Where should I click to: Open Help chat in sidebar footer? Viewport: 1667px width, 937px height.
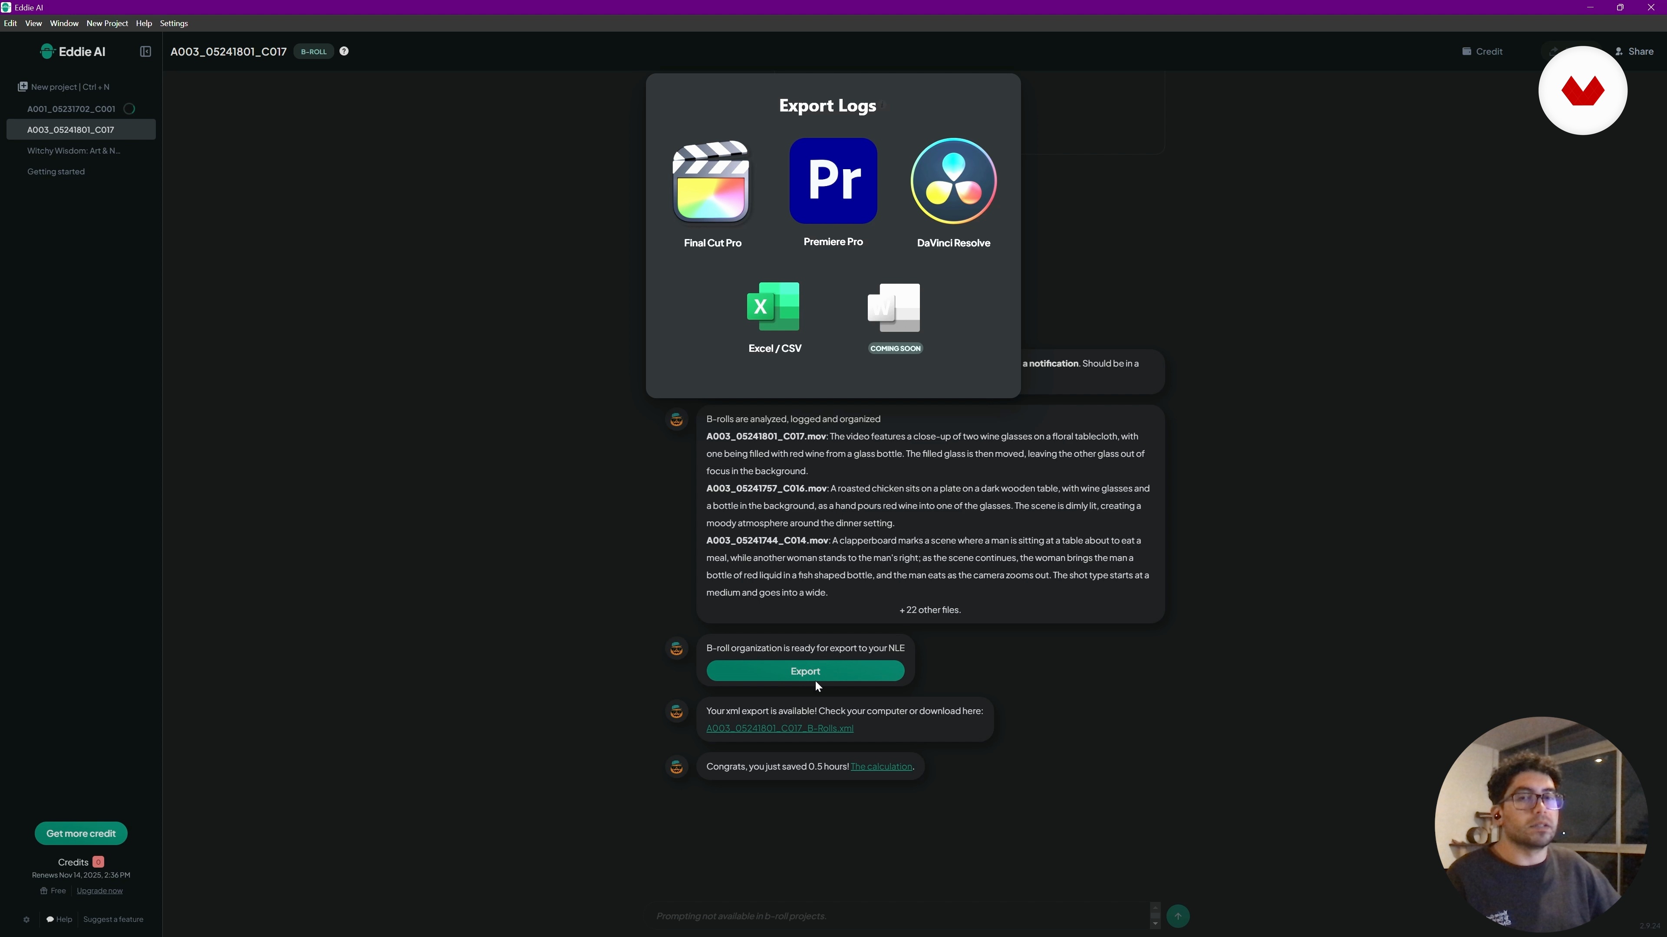(x=59, y=920)
